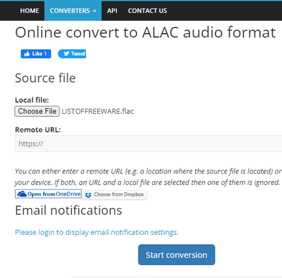Click the Like 1 button

(36, 54)
